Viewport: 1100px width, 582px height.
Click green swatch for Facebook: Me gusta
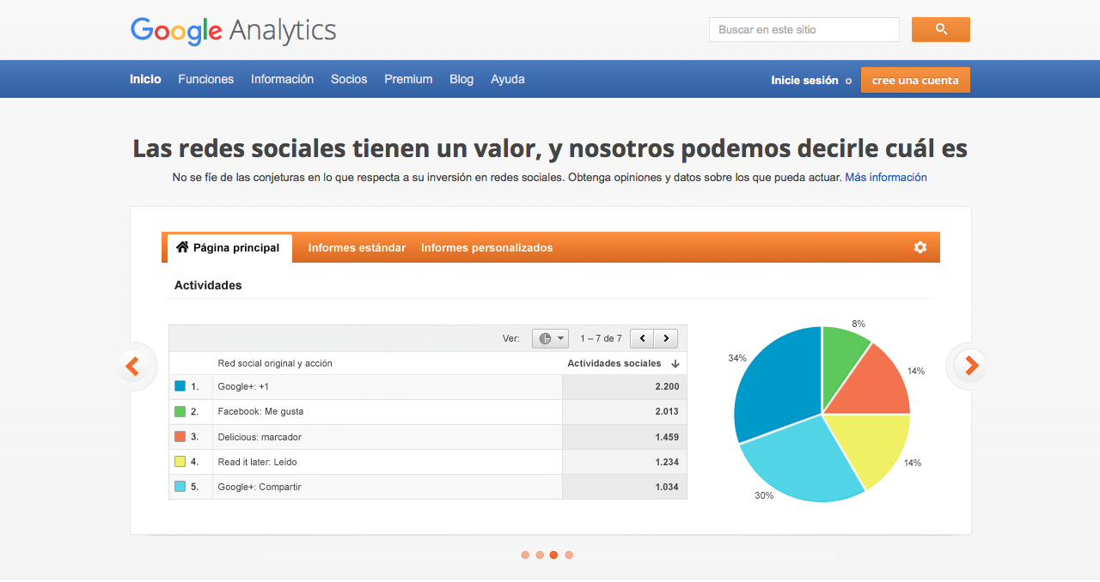(x=180, y=411)
